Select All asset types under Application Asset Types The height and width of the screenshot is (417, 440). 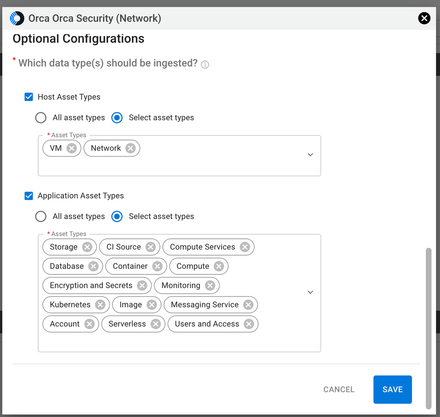click(41, 216)
